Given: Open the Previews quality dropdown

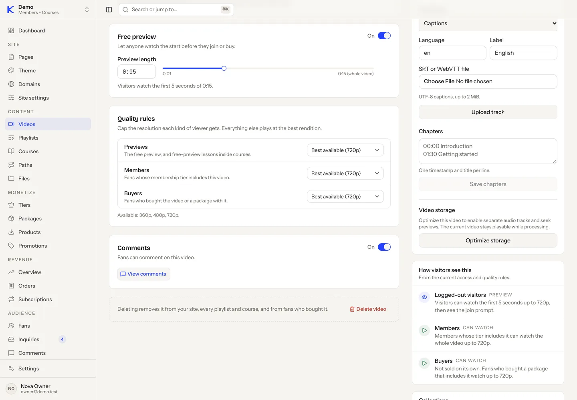Looking at the screenshot, I should (345, 150).
